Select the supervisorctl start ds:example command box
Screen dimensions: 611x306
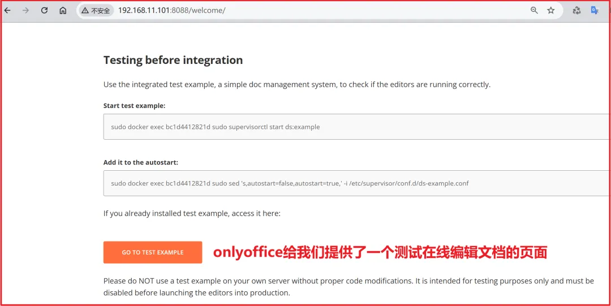357,127
